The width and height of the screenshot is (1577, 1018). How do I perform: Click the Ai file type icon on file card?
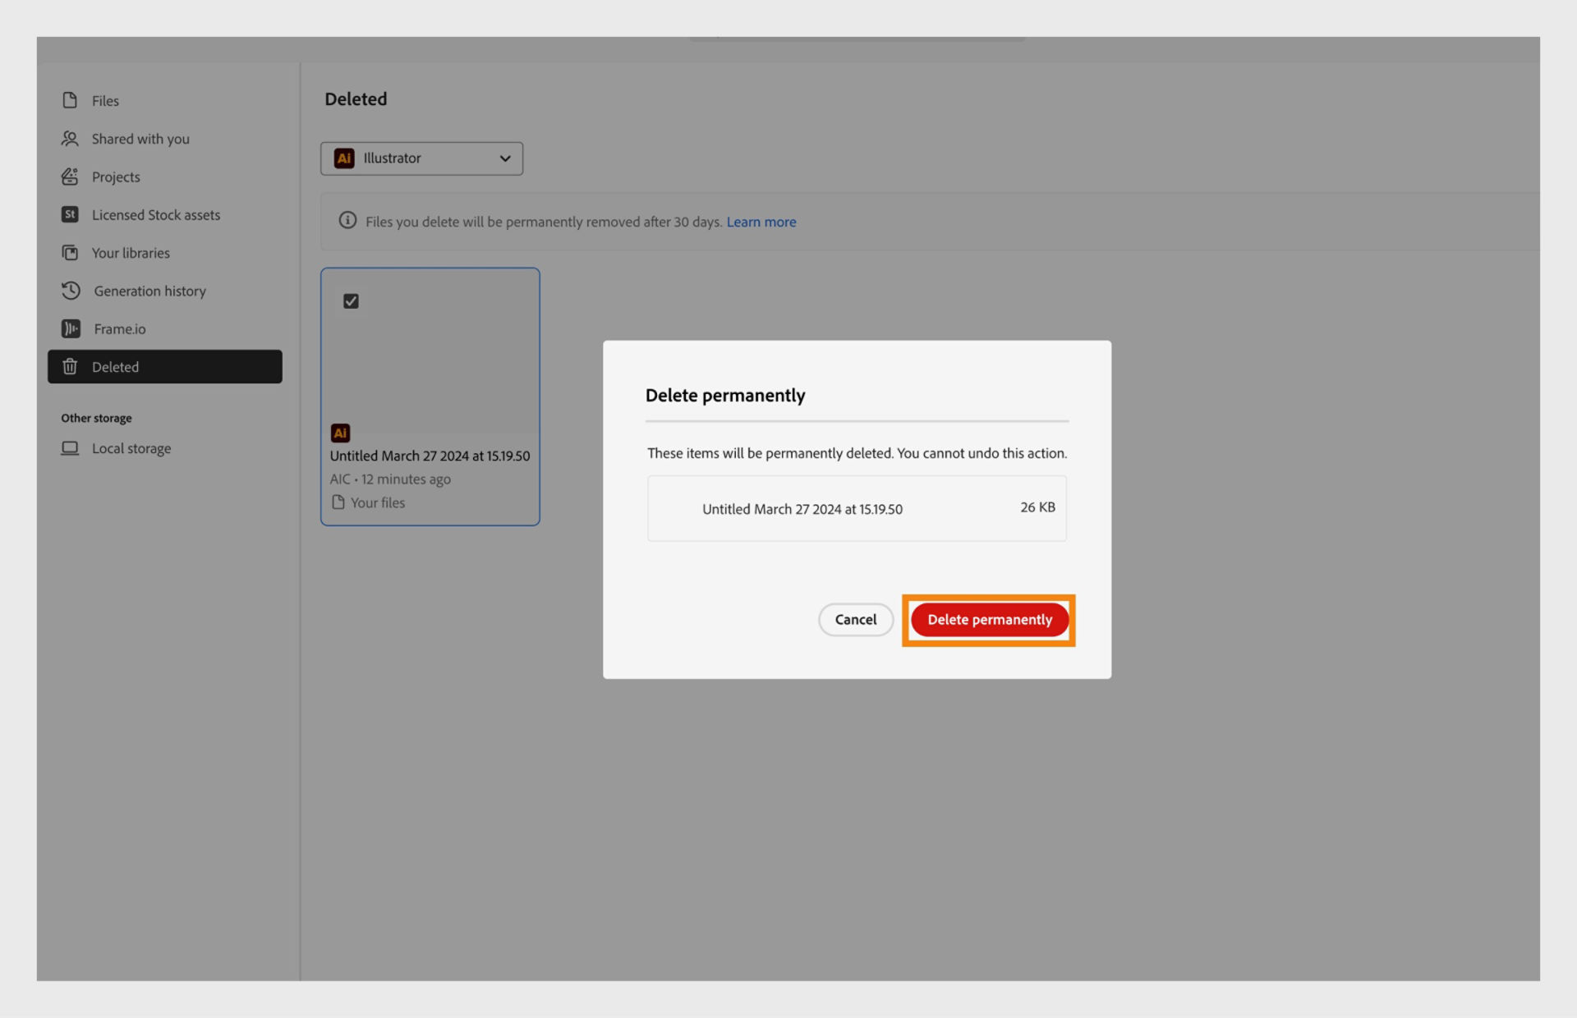tap(340, 433)
